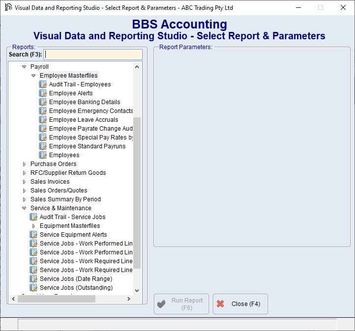Focus the Search (F3) input field
This screenshot has width=355, height=331.
click(93, 55)
